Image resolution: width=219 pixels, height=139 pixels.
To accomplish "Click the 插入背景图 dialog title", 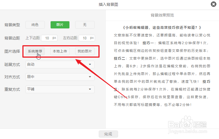I will tap(108, 4).
